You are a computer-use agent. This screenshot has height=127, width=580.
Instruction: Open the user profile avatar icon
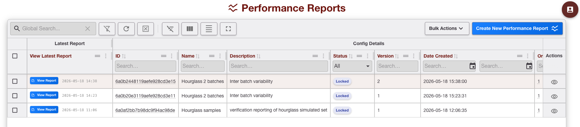coord(570,10)
